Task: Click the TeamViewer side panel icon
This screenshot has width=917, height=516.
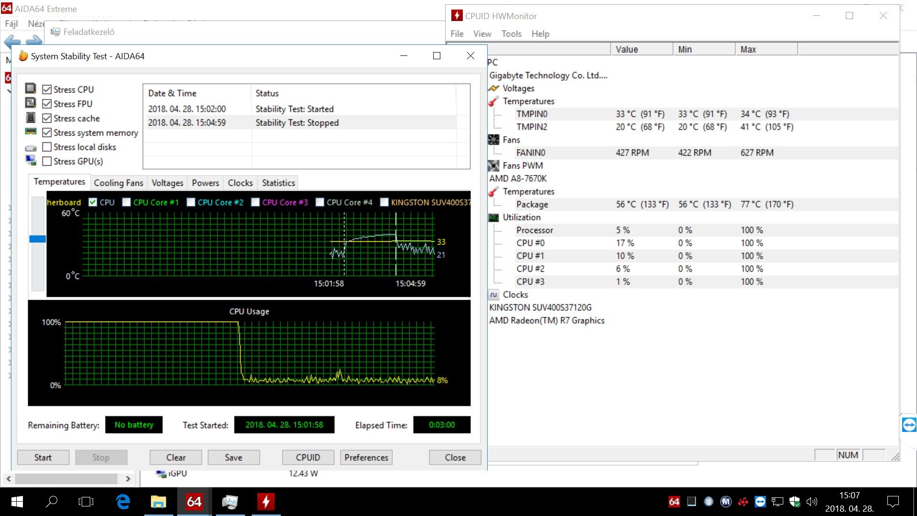Action: [909, 424]
